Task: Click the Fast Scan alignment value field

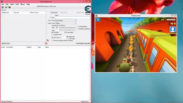Action: tap(63, 37)
